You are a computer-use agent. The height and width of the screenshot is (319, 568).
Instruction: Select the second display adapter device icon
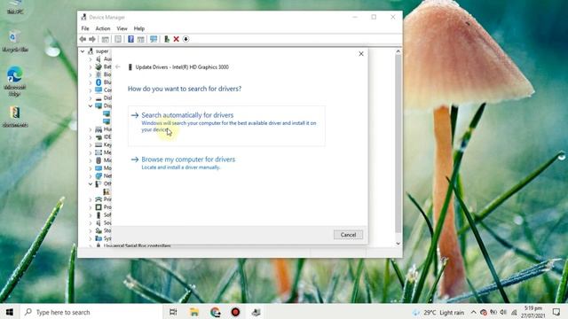pyautogui.click(x=106, y=121)
